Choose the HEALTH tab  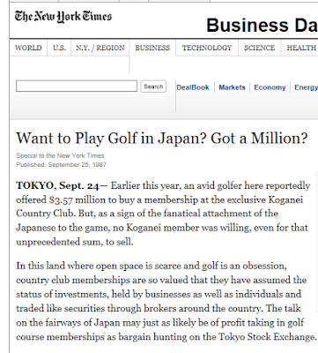click(301, 48)
